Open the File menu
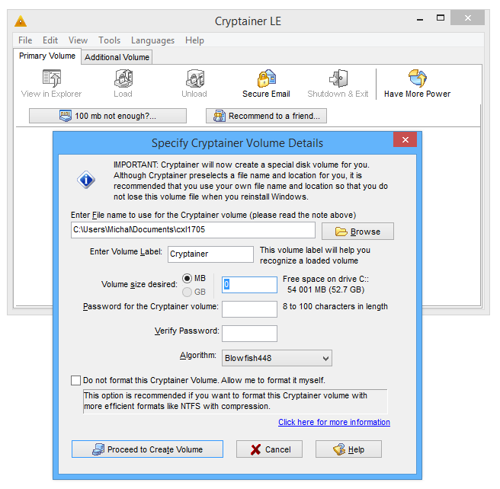500x489 pixels. click(25, 40)
